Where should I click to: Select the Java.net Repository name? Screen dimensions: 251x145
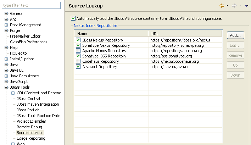point(100,67)
